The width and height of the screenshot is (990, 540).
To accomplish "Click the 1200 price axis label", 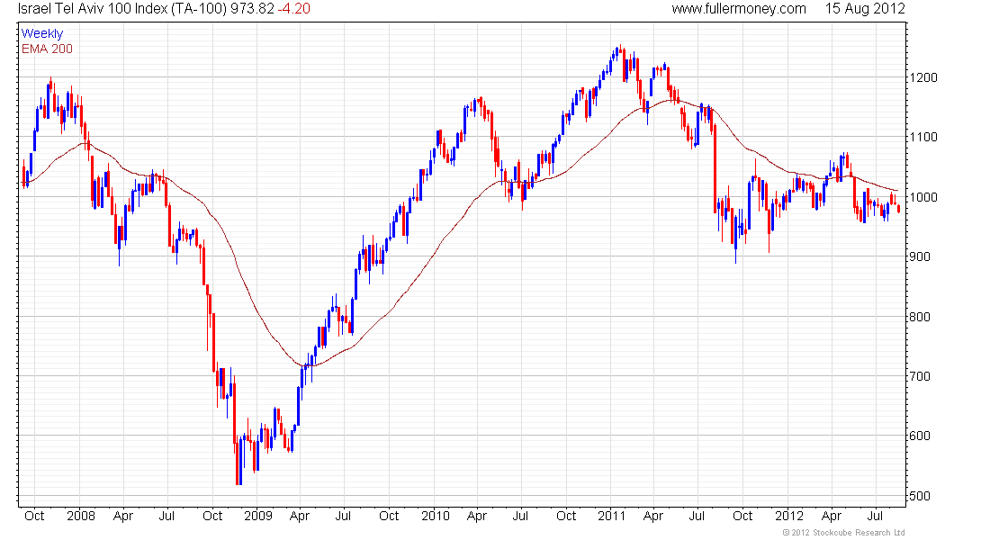I will [923, 77].
